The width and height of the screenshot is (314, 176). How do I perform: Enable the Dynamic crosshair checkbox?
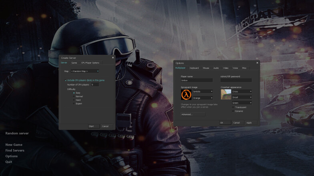coord(234,111)
